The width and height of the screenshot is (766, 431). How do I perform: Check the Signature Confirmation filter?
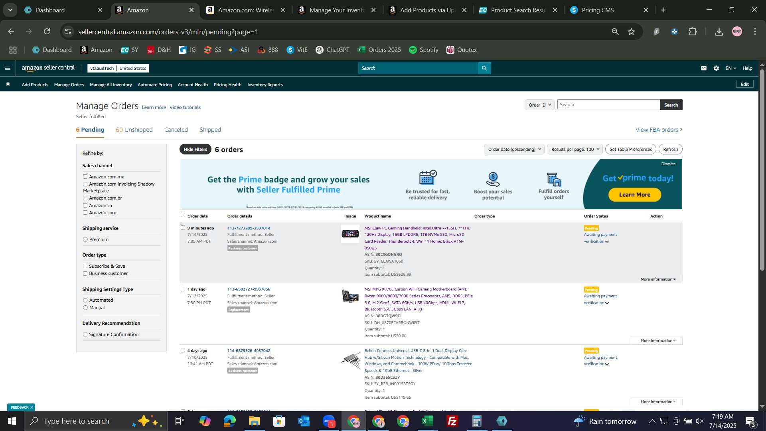coord(85,334)
